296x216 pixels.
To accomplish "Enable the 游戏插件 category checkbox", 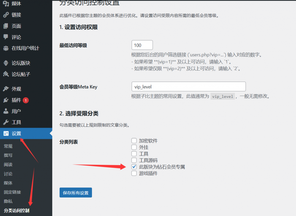I will [134, 174].
